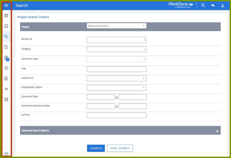Open the dashboard grid icon in sidebar
The image size is (231, 158).
pyautogui.click(x=6, y=15)
